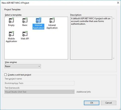Expand the Test framework dropdown
The image size is (121, 110).
tap(39, 92)
